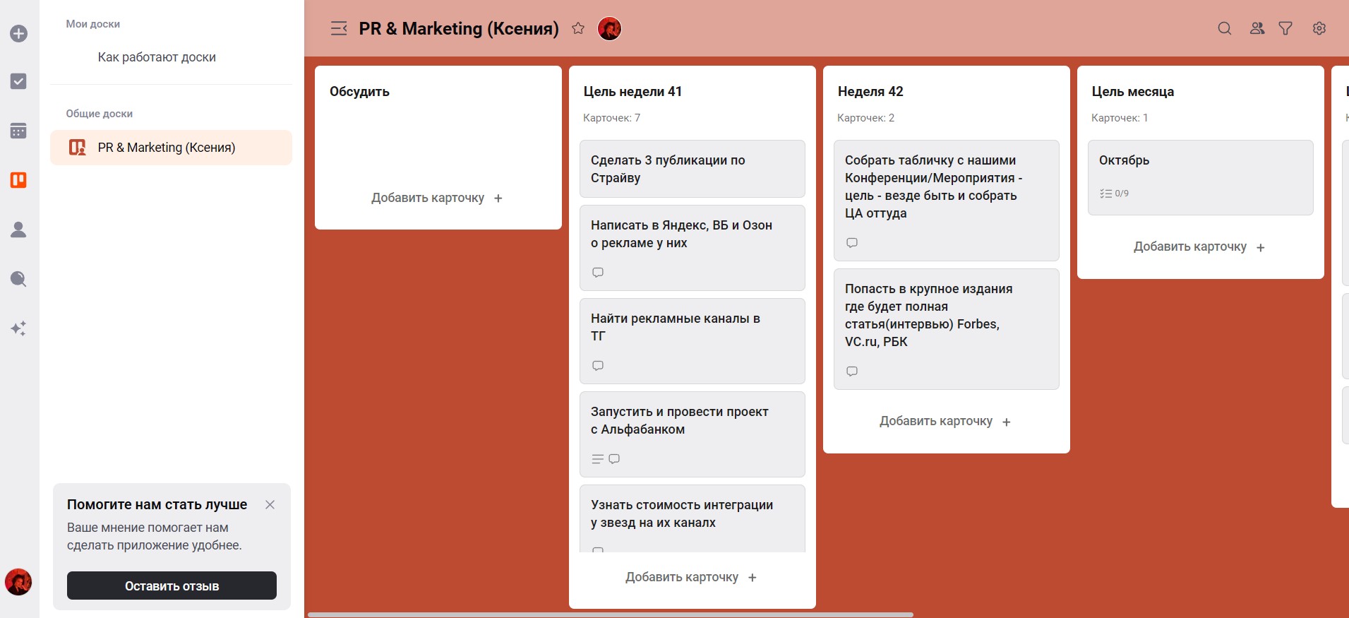This screenshot has height=618, width=1349.
Task: Click the Оставить отзыв button
Action: (172, 586)
